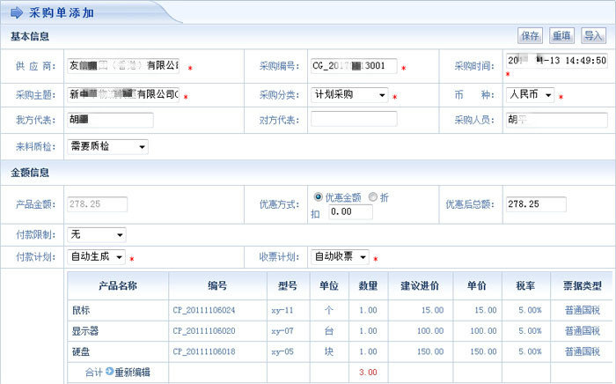Expand the 付款限制 dropdown
616x384 pixels.
[96, 235]
